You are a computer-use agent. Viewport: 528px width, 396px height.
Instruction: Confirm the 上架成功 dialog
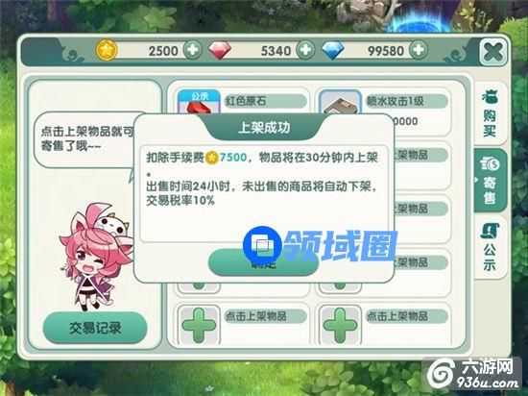pyautogui.click(x=263, y=262)
